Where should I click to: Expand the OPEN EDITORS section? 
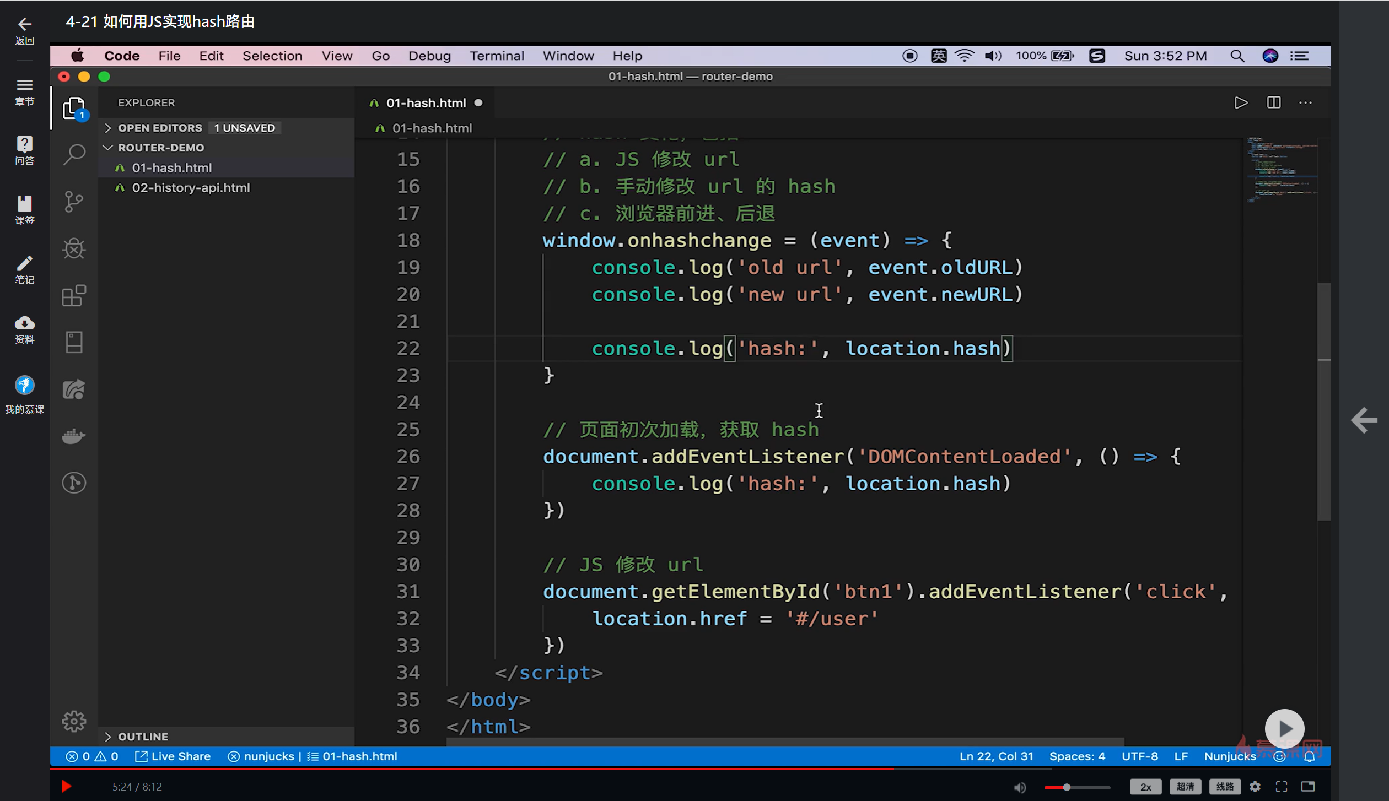(160, 128)
